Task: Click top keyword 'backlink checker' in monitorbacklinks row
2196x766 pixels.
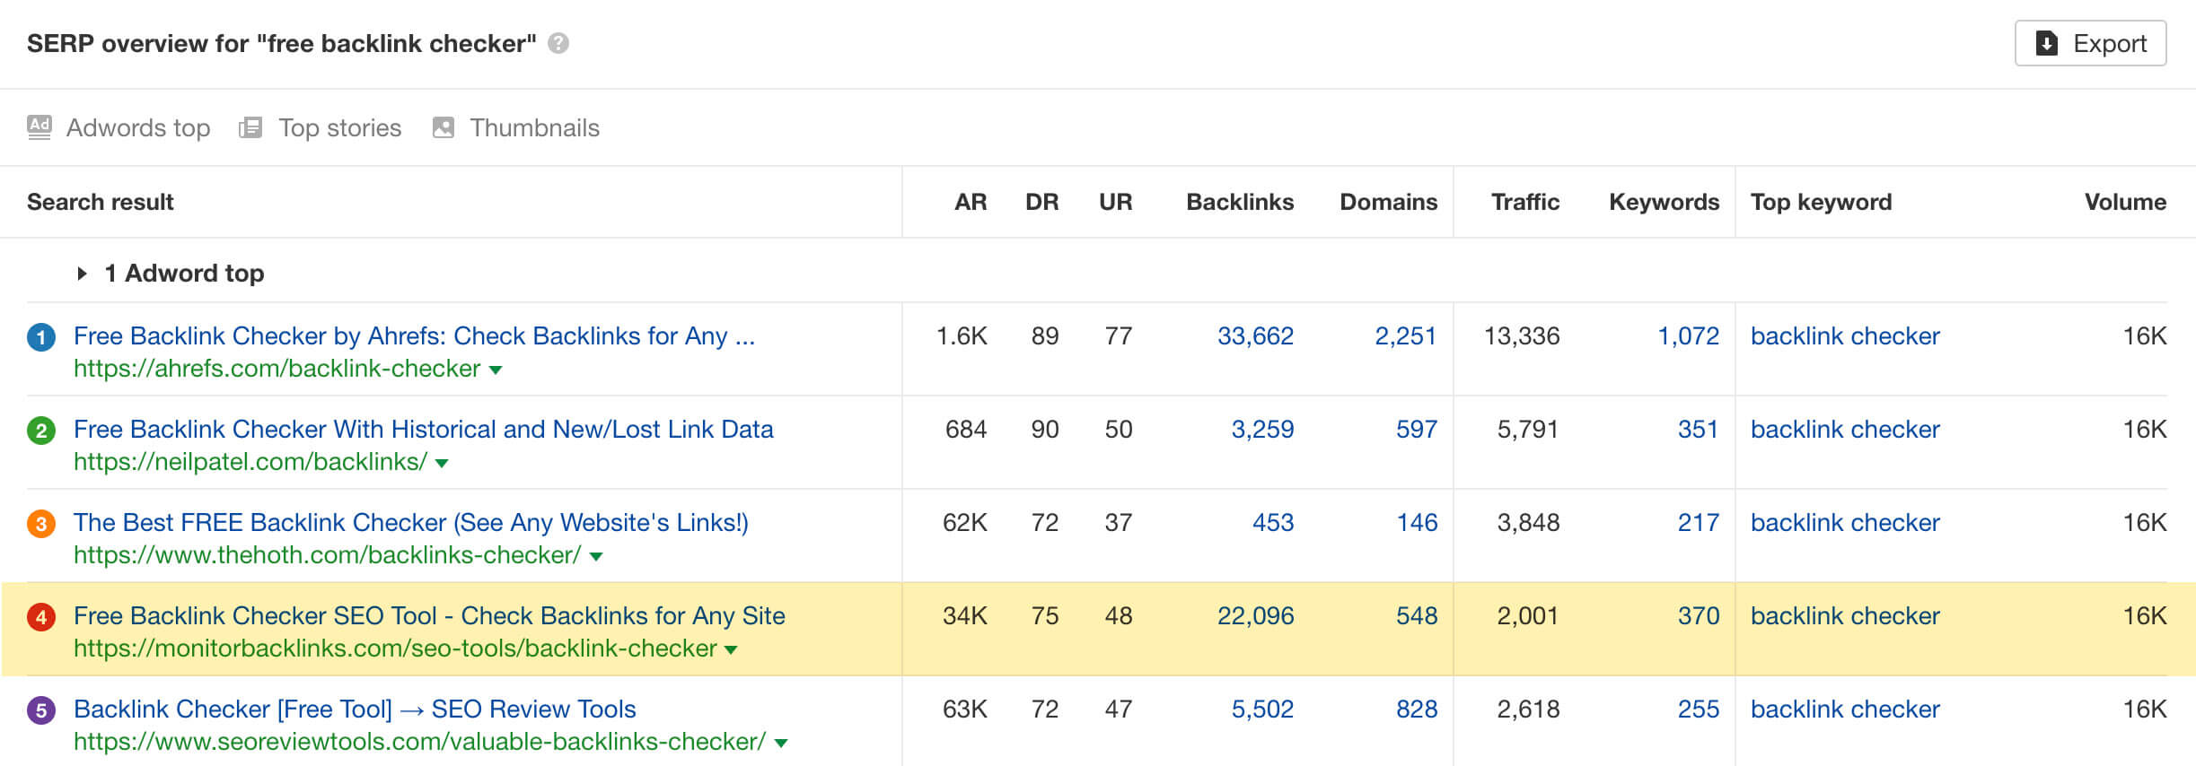Action: [1845, 615]
